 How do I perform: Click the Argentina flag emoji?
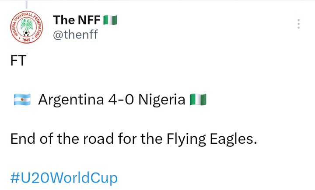(22, 100)
